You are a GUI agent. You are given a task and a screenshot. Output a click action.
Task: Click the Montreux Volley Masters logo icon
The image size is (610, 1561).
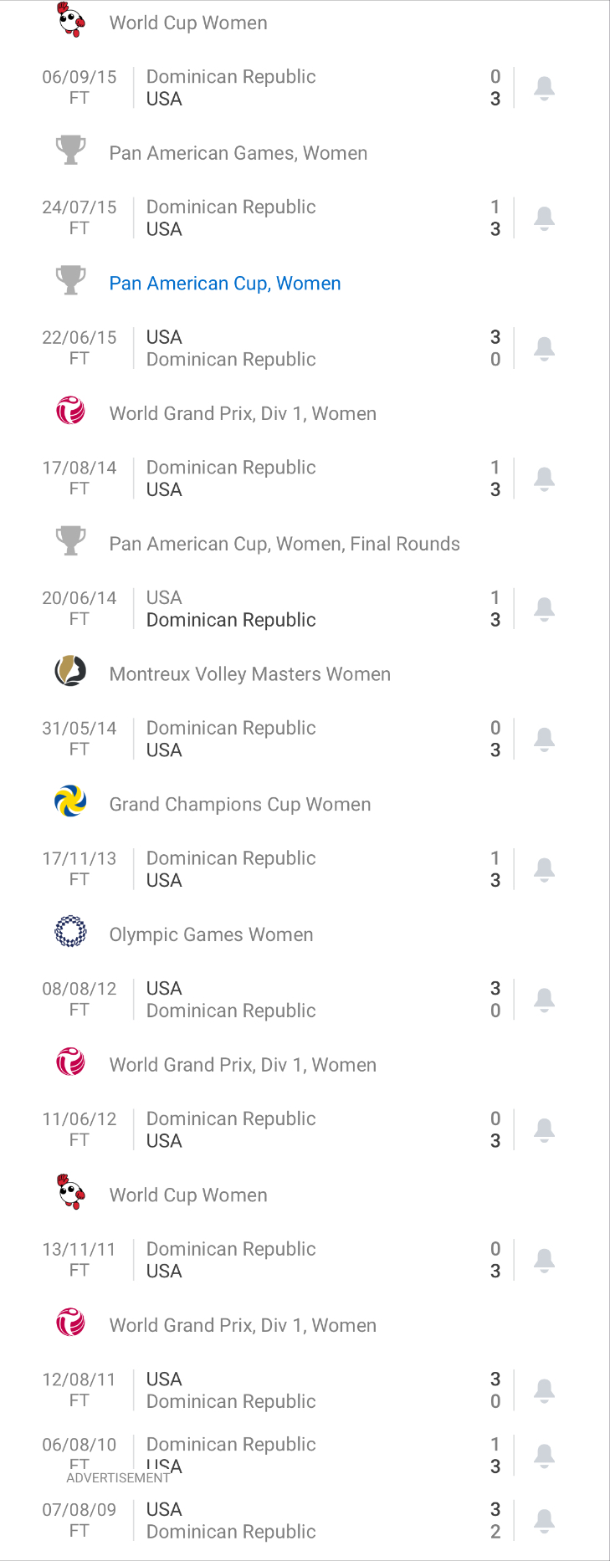pos(71,672)
